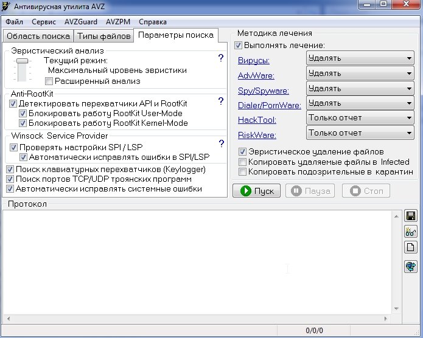Toggle the Выполнять лечение checkbox

[238, 45]
